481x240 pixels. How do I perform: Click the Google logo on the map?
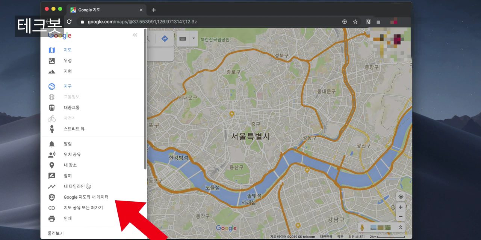coord(226,228)
